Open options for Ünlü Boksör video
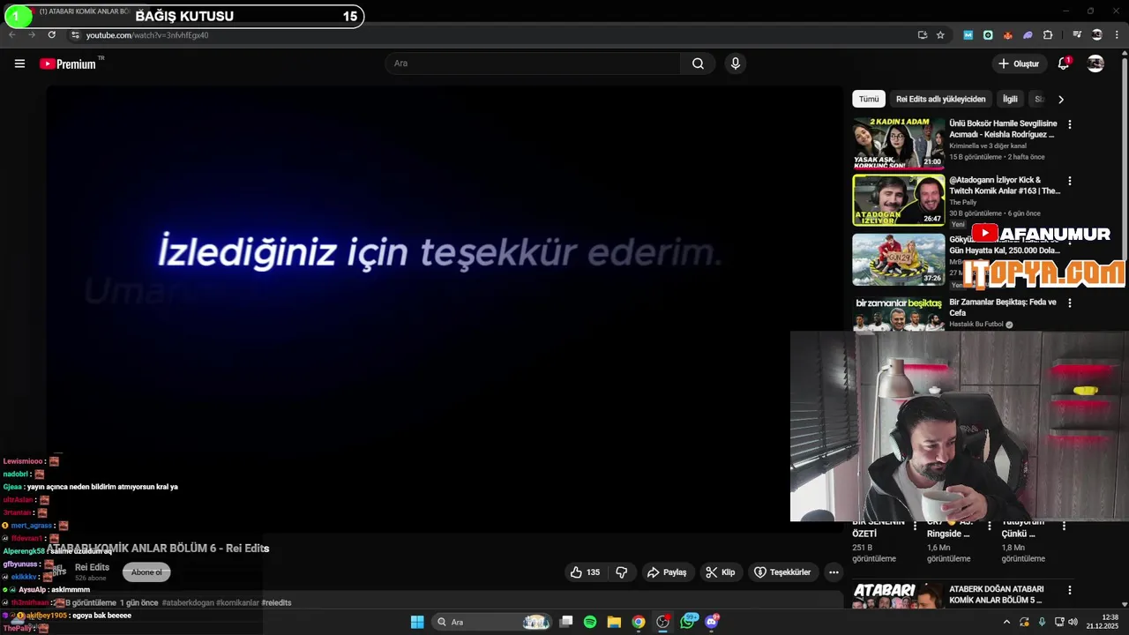The image size is (1129, 635). click(x=1070, y=124)
